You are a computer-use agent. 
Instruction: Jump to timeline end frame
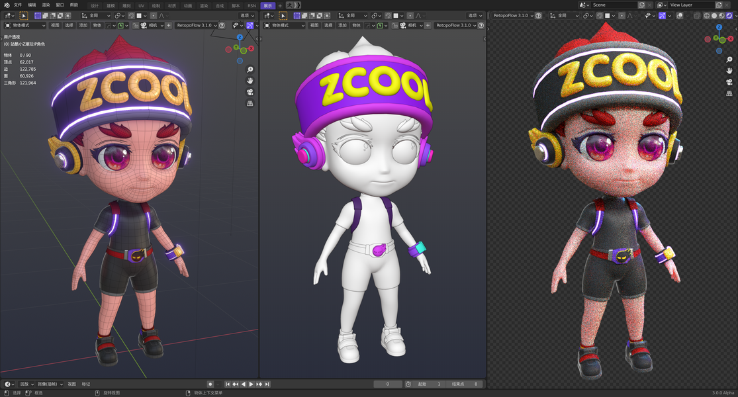267,384
